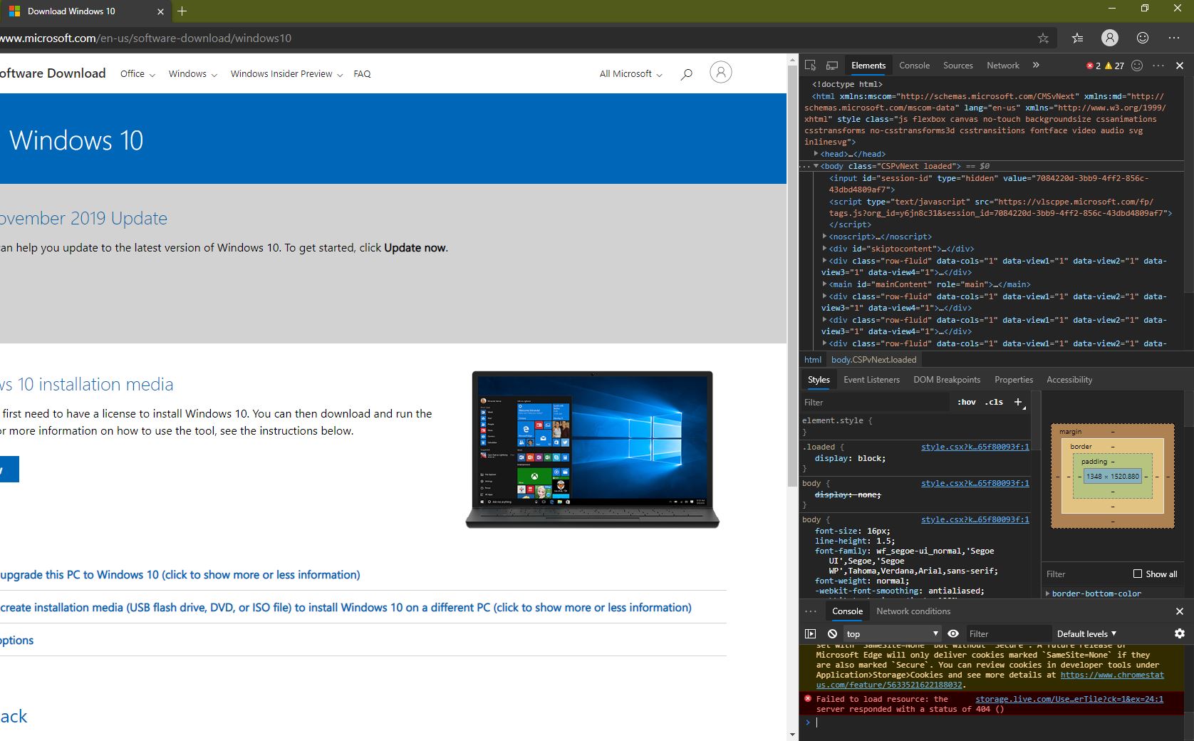
Task: Clear the console messages
Action: coord(831,633)
